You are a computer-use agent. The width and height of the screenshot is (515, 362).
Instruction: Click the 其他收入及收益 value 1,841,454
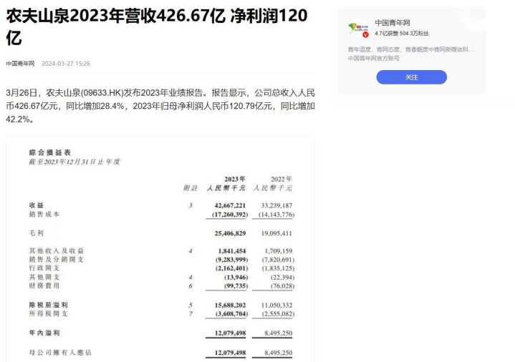tap(232, 250)
